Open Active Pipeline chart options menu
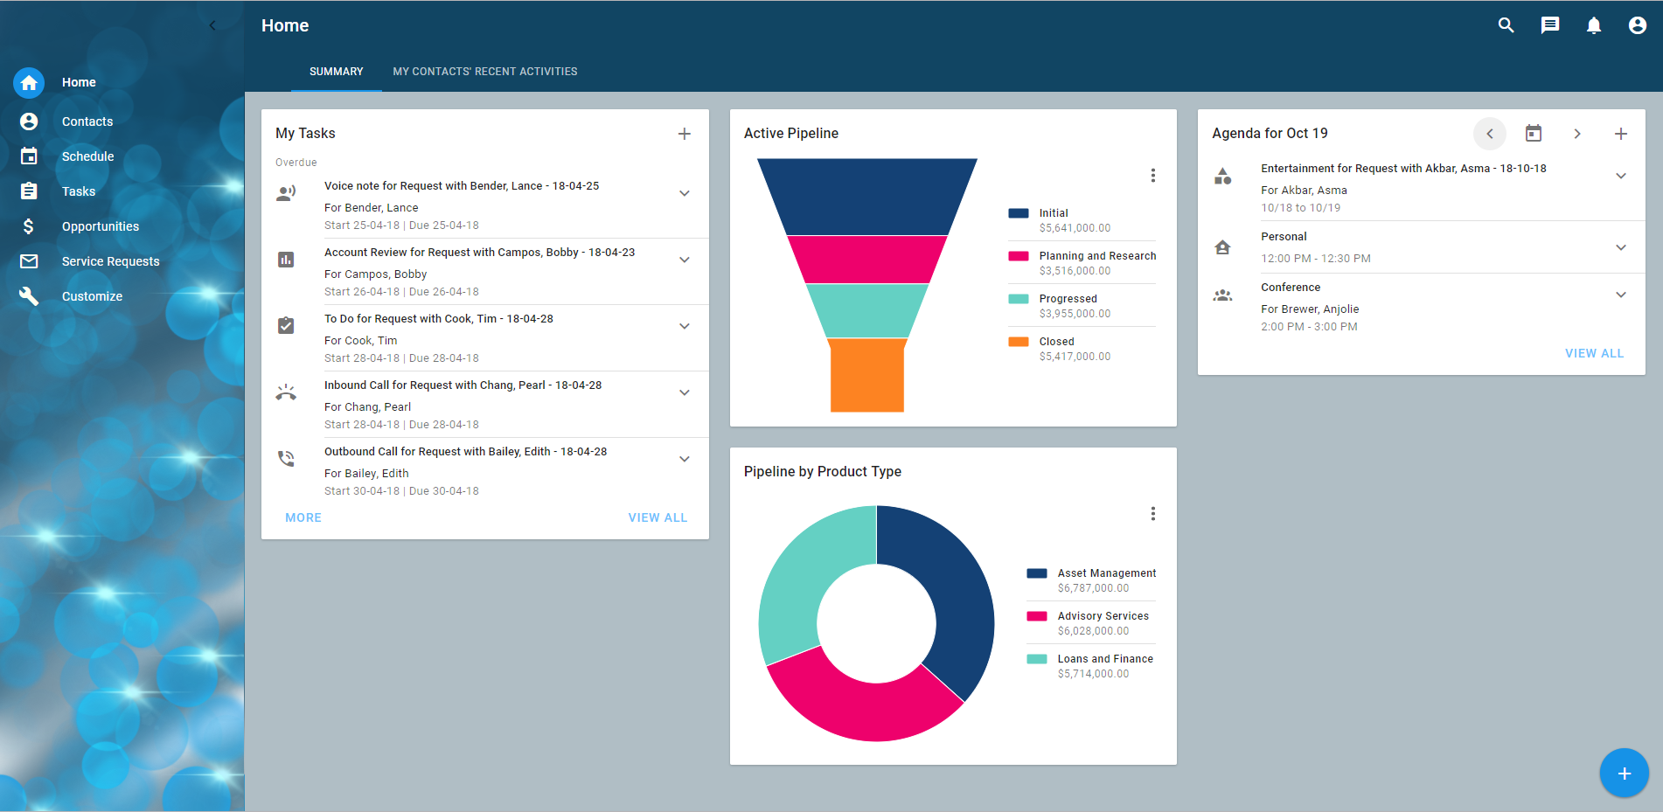The width and height of the screenshot is (1663, 812). pos(1152,176)
